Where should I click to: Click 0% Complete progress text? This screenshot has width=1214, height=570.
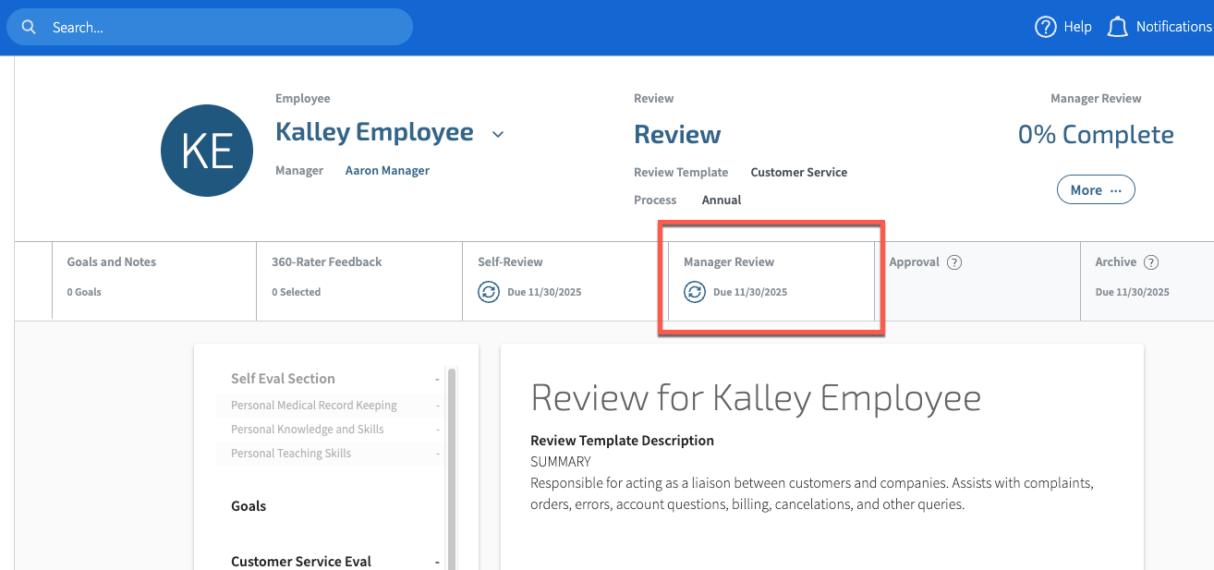coord(1096,135)
